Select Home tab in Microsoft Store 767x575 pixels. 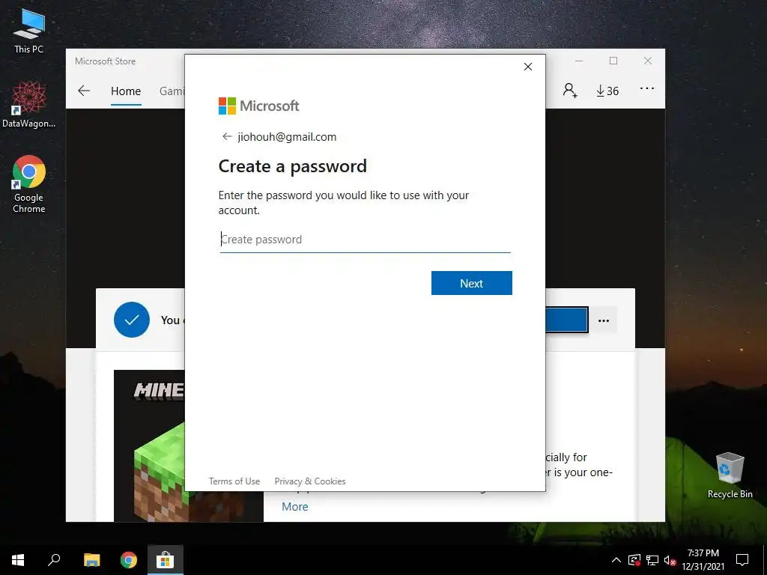point(126,91)
